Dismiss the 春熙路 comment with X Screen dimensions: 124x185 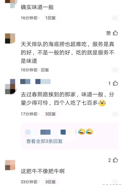(x=115, y=114)
